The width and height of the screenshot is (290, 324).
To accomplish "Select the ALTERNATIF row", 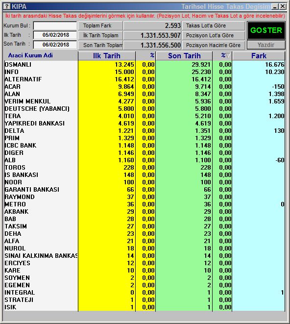I will 145,79.
